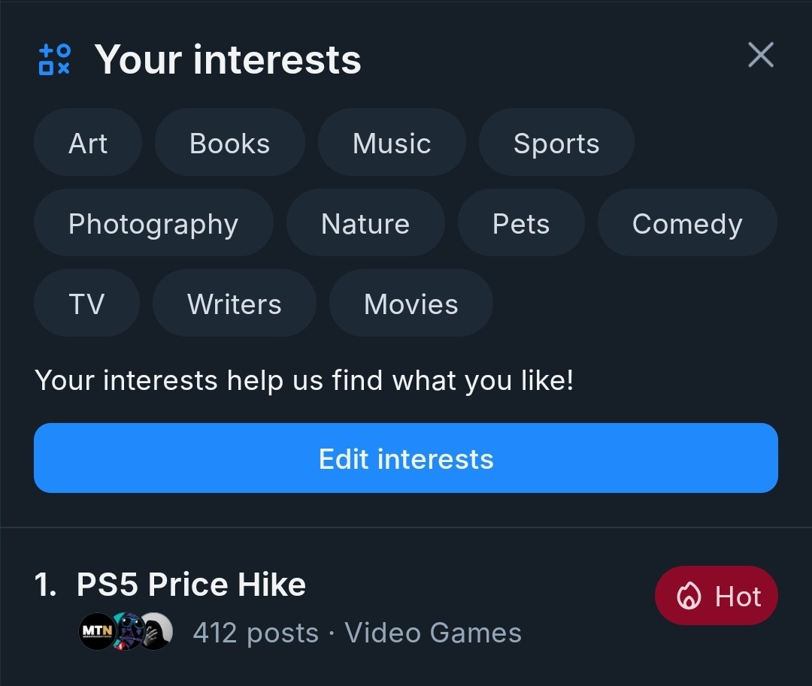Image resolution: width=812 pixels, height=686 pixels.
Task: Open the PS5 Price Hike trending topic
Action: click(x=191, y=584)
